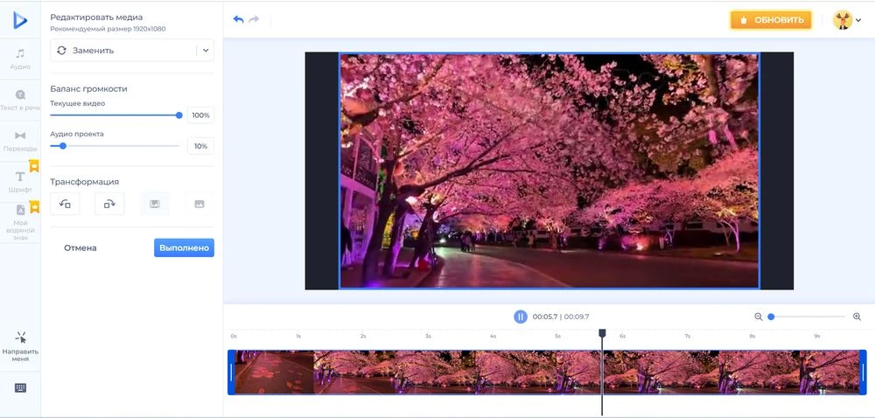Open the keyboard shortcuts icon
The width and height of the screenshot is (875, 418).
(x=20, y=388)
